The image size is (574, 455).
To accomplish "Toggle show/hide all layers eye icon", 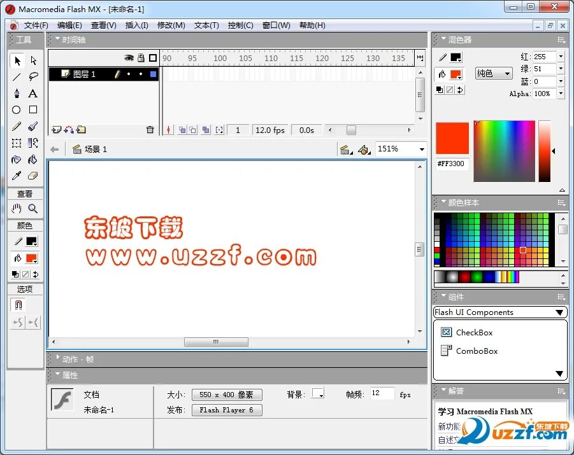I will coord(129,58).
